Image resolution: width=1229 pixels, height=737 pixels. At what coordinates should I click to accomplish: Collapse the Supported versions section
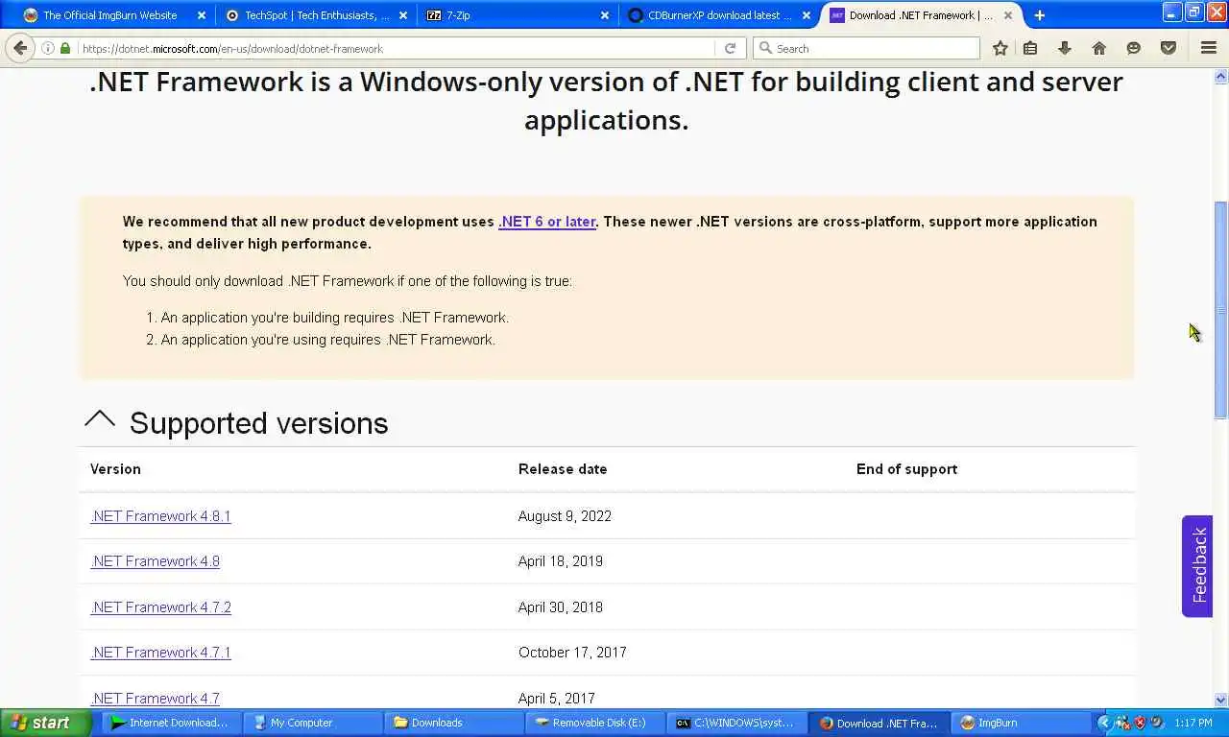click(100, 420)
